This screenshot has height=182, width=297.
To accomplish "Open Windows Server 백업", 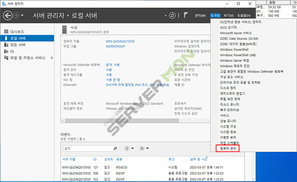I will [x=234, y=61].
